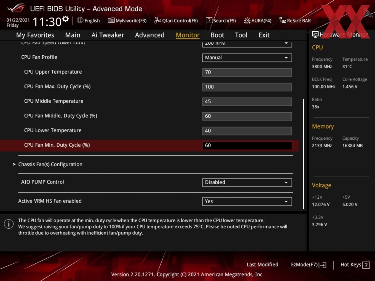Switch to the My Favorites tab

[35, 35]
